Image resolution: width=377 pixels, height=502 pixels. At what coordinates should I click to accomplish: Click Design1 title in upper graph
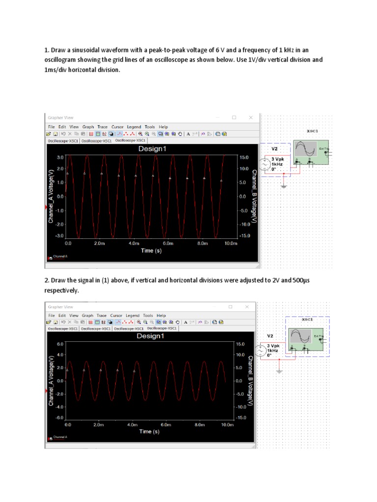click(152, 149)
